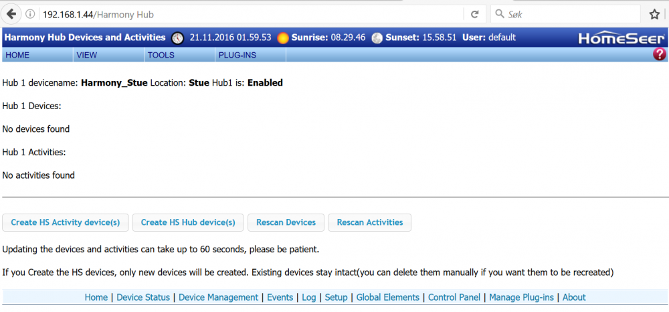669x312 pixels.
Task: Click the date 21.11.2016 01.59.53
Action: [230, 37]
